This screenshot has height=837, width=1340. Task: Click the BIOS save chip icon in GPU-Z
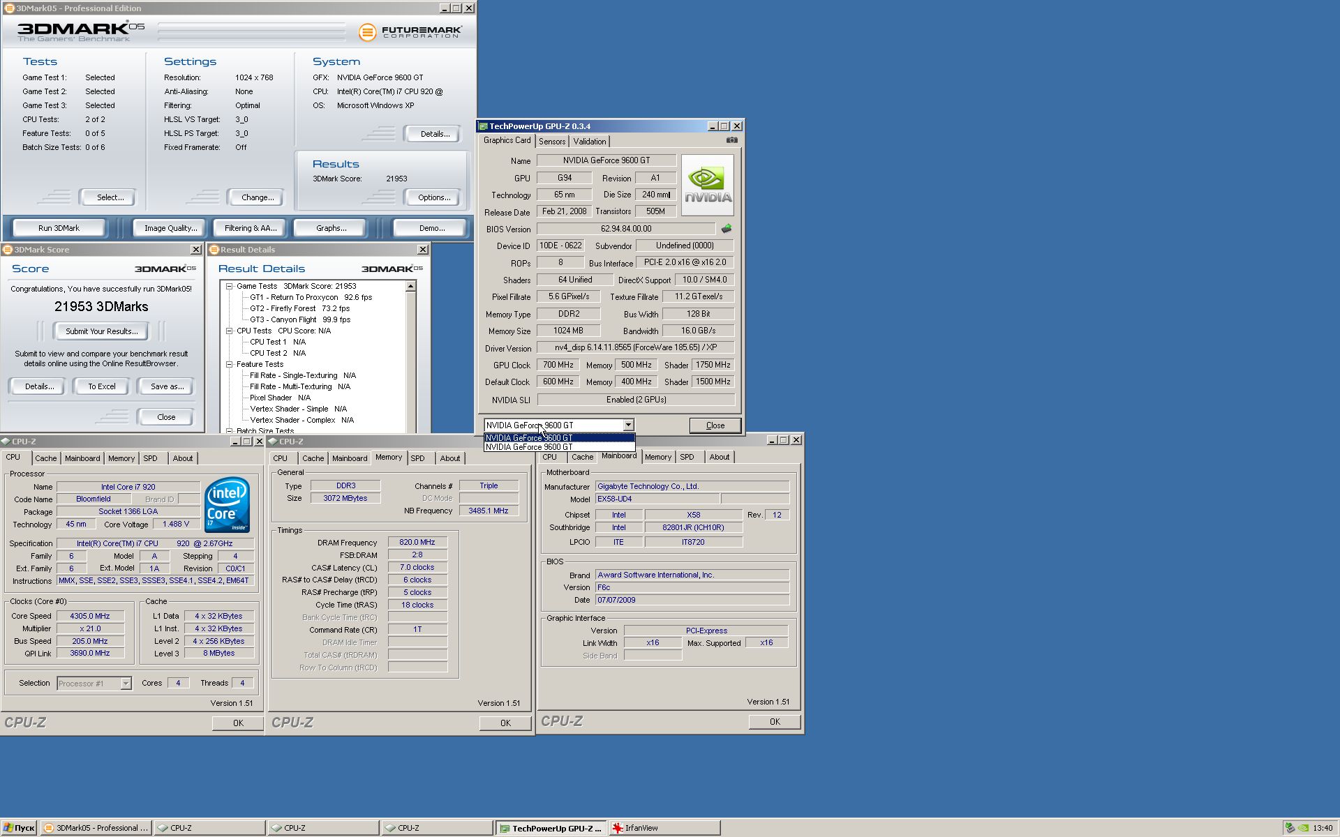click(x=727, y=229)
